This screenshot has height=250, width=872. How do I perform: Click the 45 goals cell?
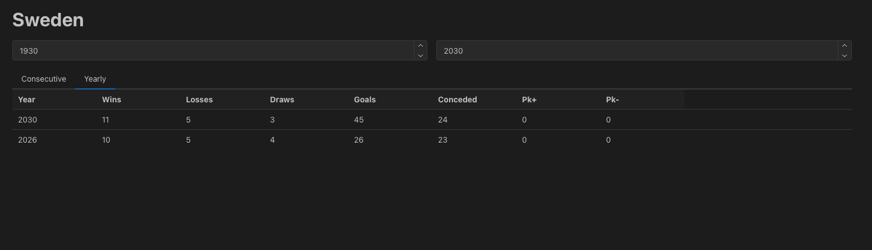[359, 120]
